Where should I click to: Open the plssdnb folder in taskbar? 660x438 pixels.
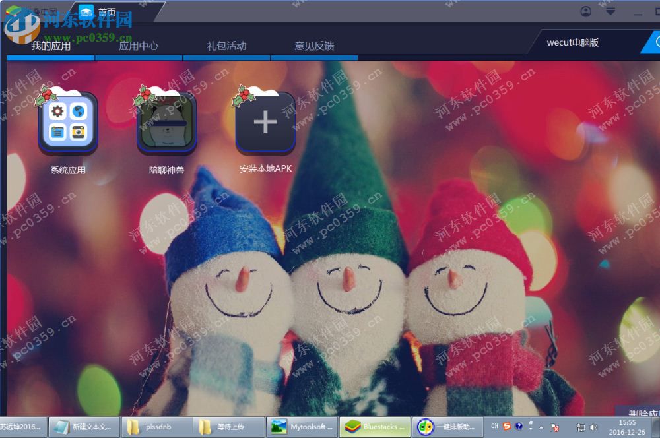[x=157, y=427]
